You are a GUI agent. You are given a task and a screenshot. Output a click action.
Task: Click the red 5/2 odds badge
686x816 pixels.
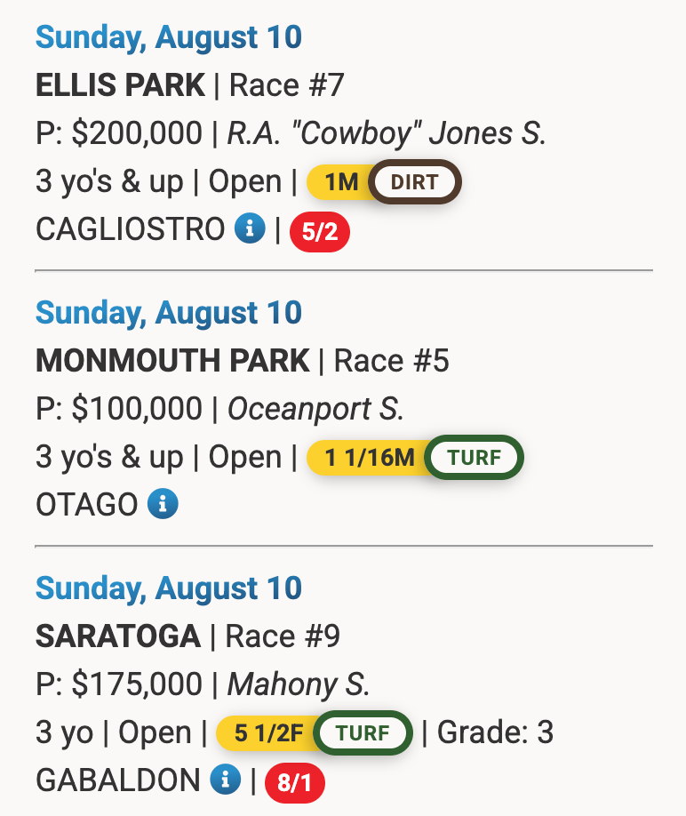[x=320, y=232]
